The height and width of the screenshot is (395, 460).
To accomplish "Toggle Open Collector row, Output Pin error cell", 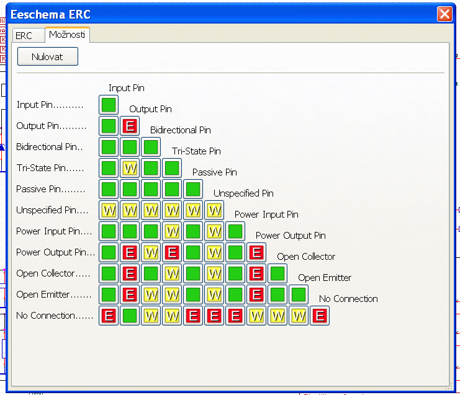I will tap(130, 273).
